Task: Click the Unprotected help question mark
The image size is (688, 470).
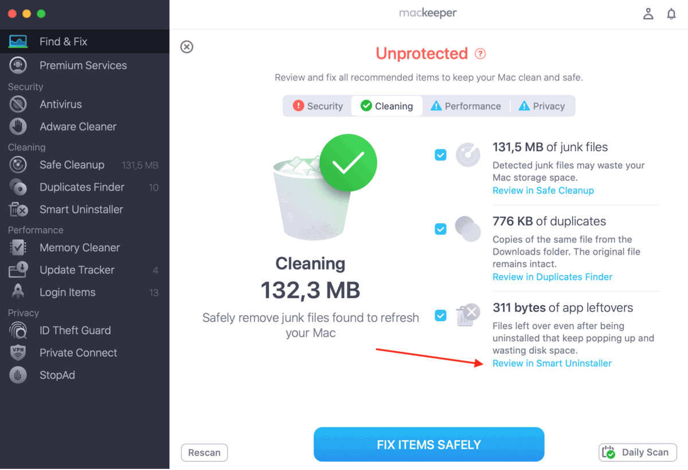Action: [x=480, y=54]
